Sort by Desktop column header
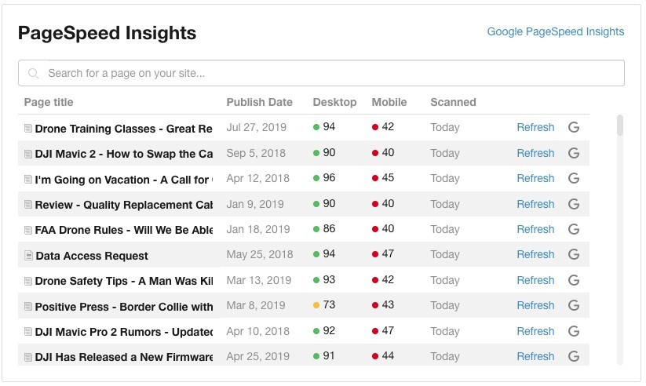Screen dimensions: 646x386 tap(334, 102)
